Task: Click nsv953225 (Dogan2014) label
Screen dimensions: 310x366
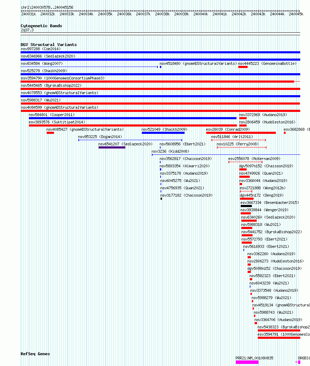Action: pos(100,137)
